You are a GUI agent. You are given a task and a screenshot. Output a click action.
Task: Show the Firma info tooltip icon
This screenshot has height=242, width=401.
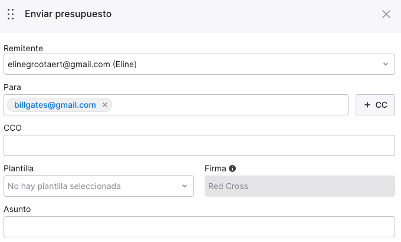point(232,168)
